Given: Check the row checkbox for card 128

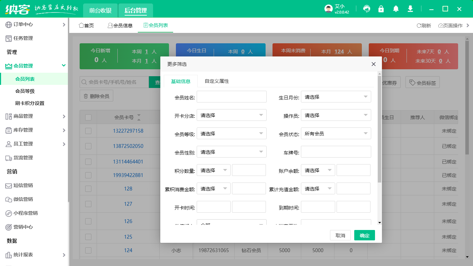Looking at the screenshot, I should tap(88, 189).
